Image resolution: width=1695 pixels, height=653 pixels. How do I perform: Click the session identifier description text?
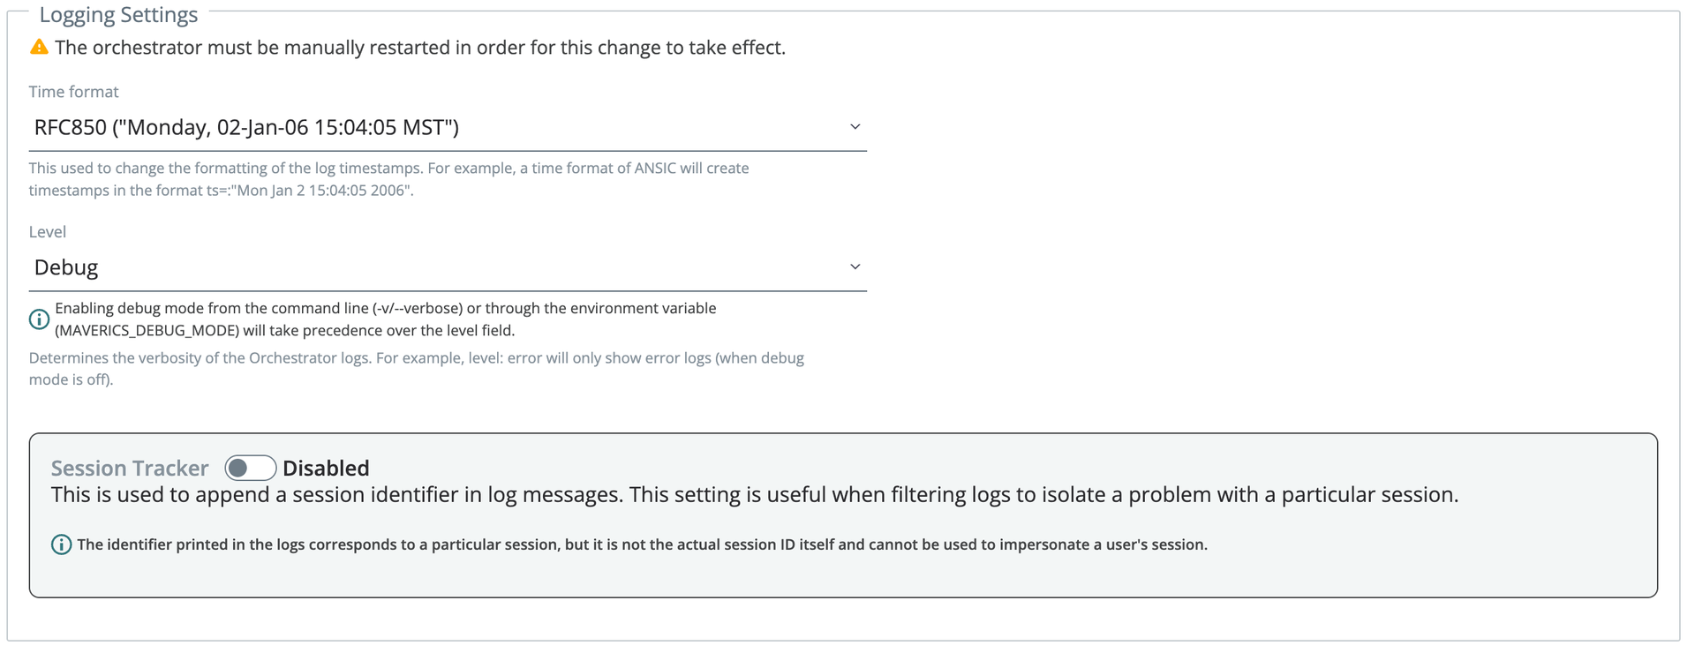(755, 495)
